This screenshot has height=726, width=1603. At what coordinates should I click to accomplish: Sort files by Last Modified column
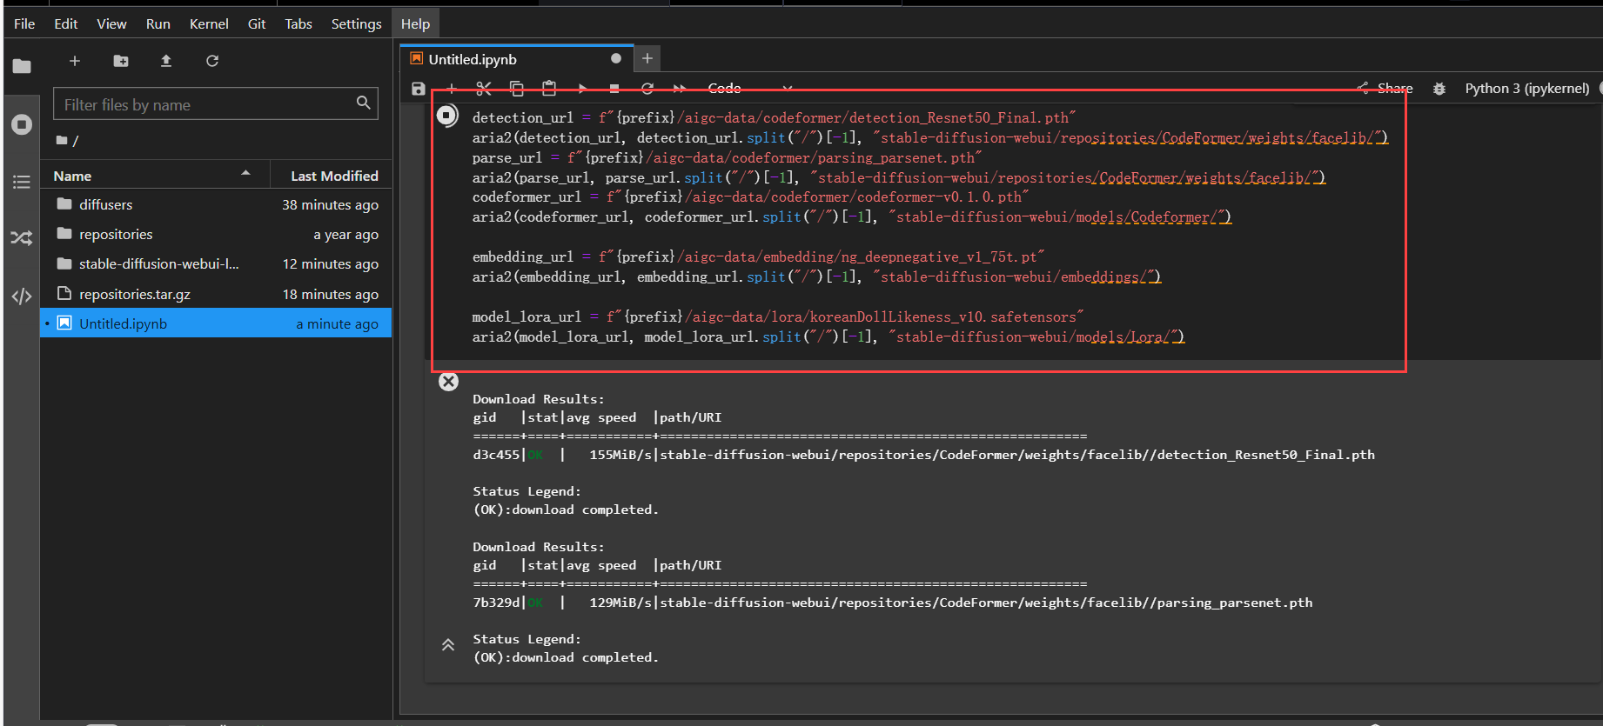pyautogui.click(x=333, y=176)
